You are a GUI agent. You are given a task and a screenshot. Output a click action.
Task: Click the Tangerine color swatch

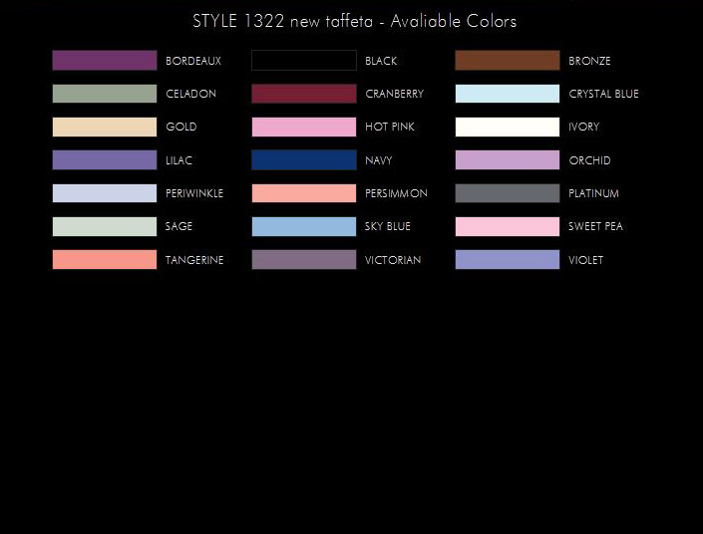pos(105,259)
